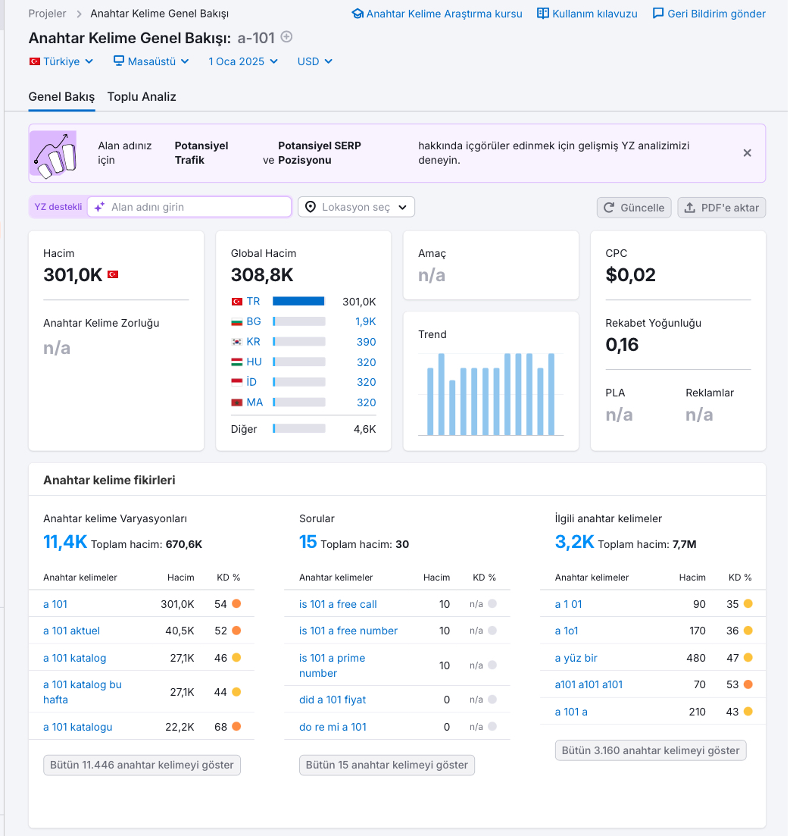This screenshot has height=836, width=790.
Task: Open the Lokasyon seç dropdown
Action: click(x=357, y=207)
